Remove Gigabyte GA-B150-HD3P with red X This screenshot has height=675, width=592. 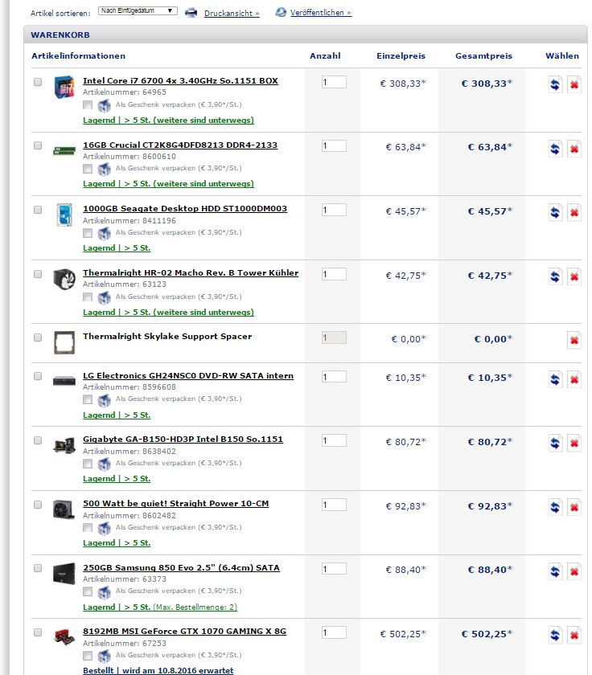pos(574,444)
